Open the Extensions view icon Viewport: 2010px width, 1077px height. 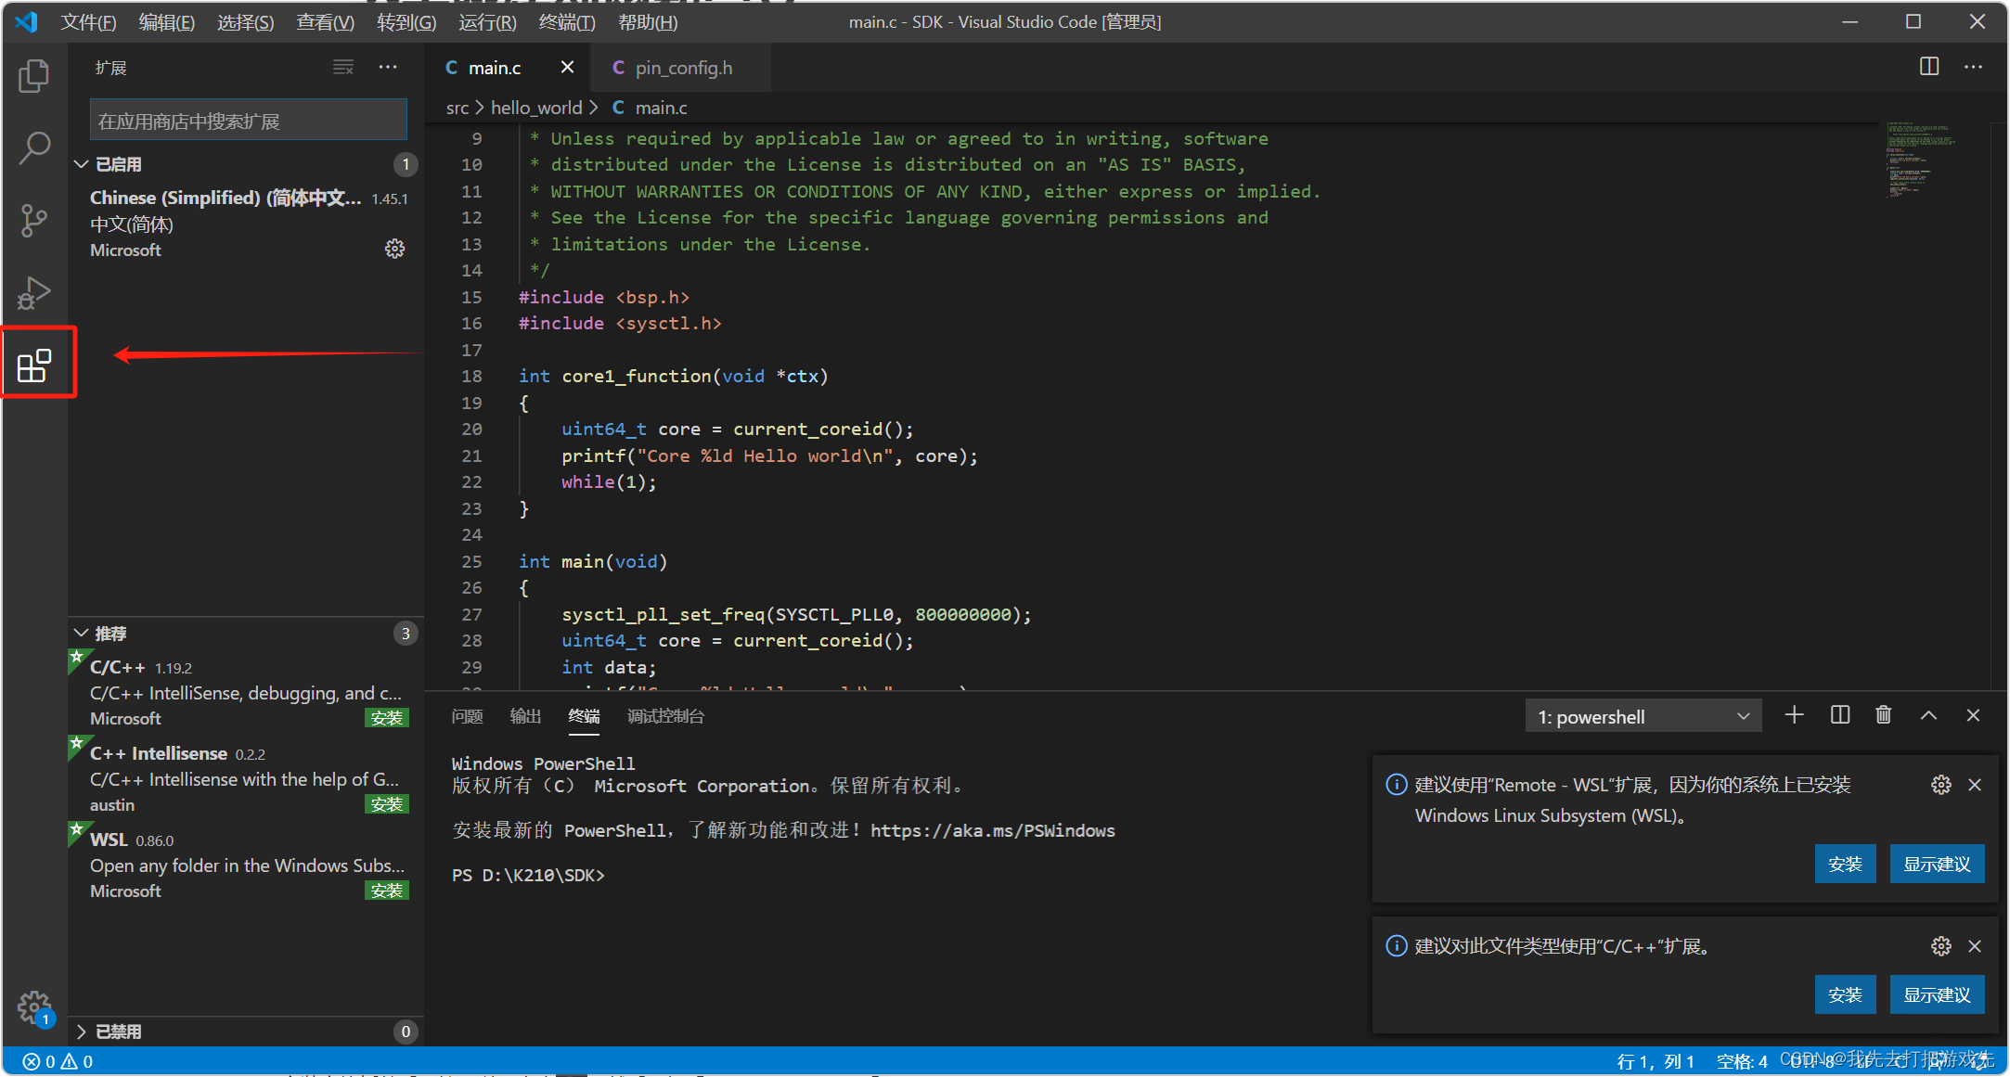(x=34, y=365)
